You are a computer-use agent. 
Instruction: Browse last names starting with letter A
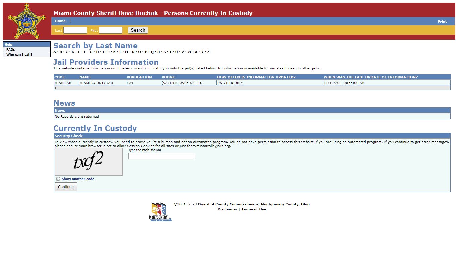(55, 52)
